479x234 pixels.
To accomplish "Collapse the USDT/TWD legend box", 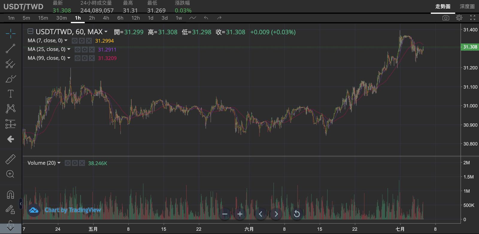I will 30,31.
